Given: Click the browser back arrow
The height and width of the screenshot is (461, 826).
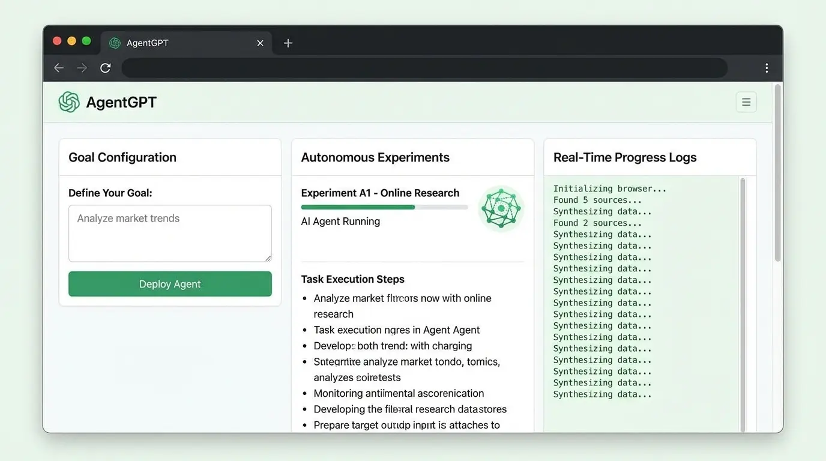Looking at the screenshot, I should pyautogui.click(x=58, y=68).
